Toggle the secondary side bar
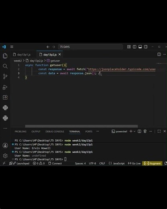Image resolution: width=167 pixels, height=209 pixels. point(146,47)
